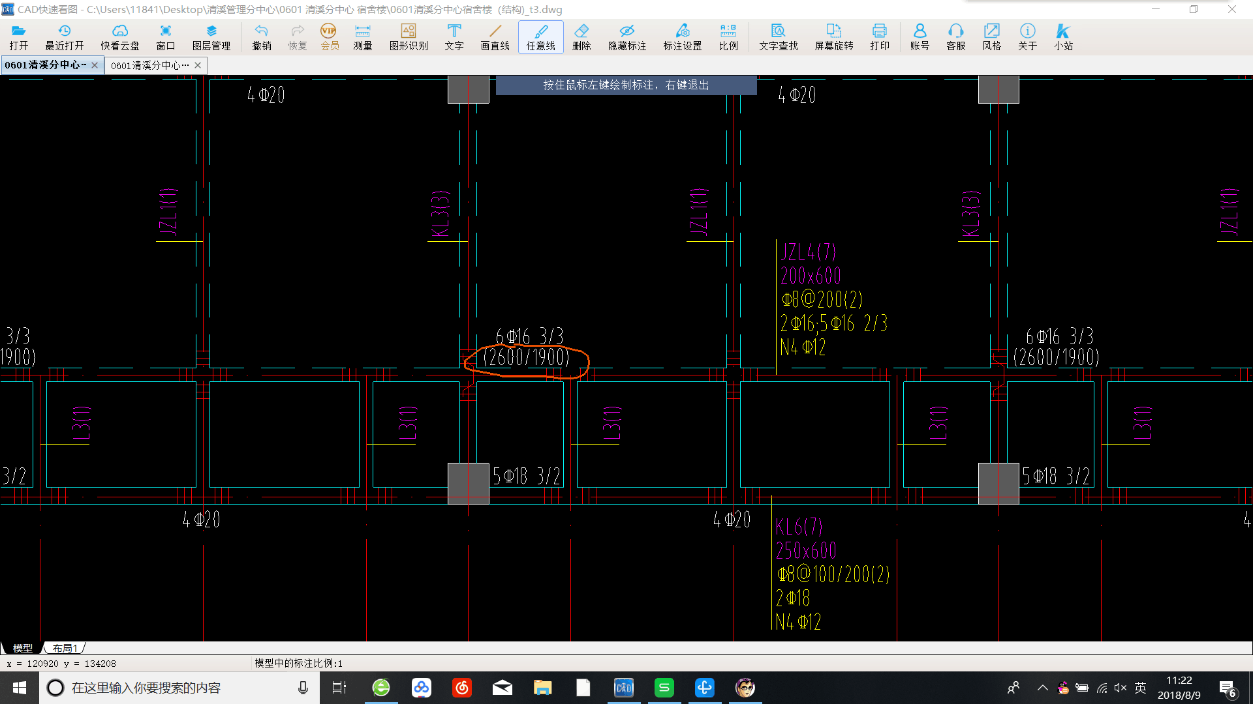
Task: Open CAD快速看图 taskbar app
Action: [x=624, y=688]
